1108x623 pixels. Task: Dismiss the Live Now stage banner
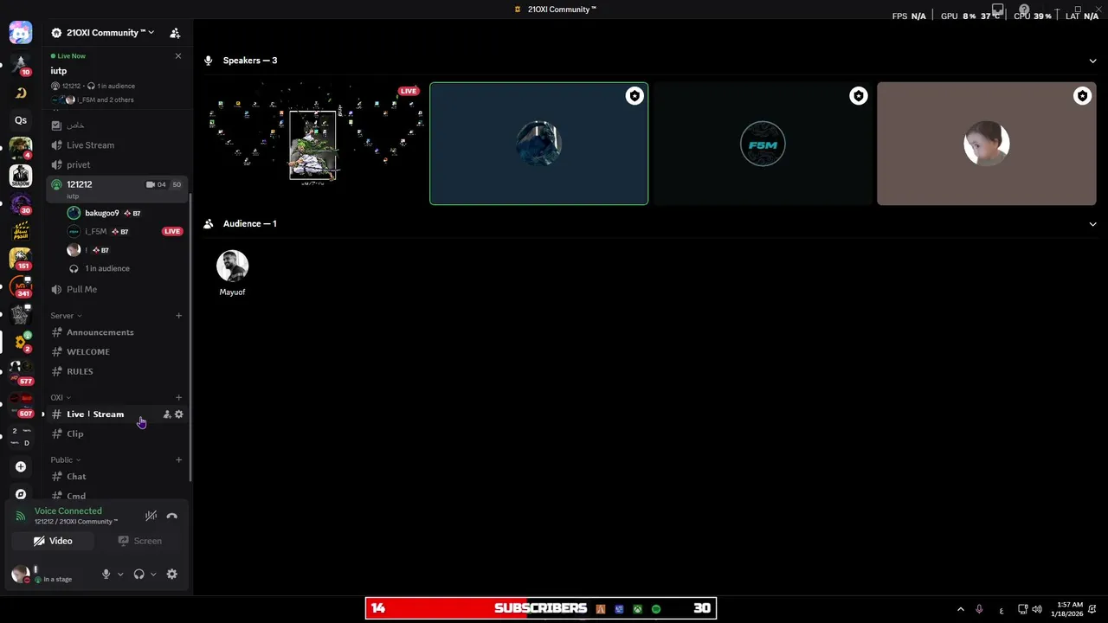coord(178,56)
